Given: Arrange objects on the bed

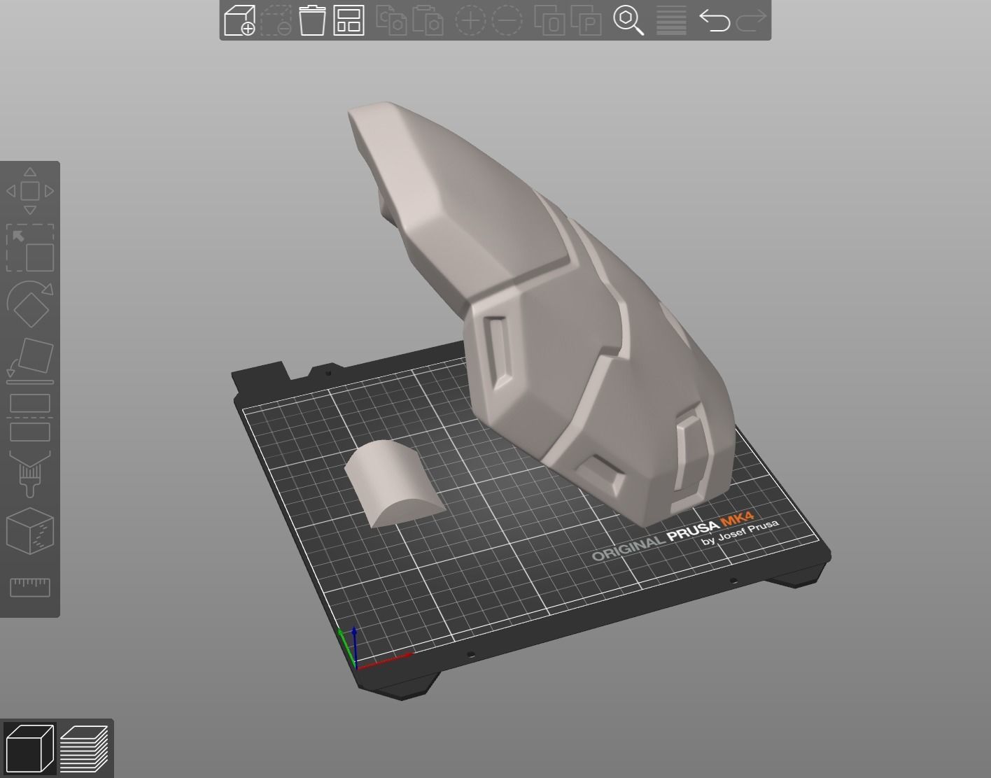Looking at the screenshot, I should (349, 20).
